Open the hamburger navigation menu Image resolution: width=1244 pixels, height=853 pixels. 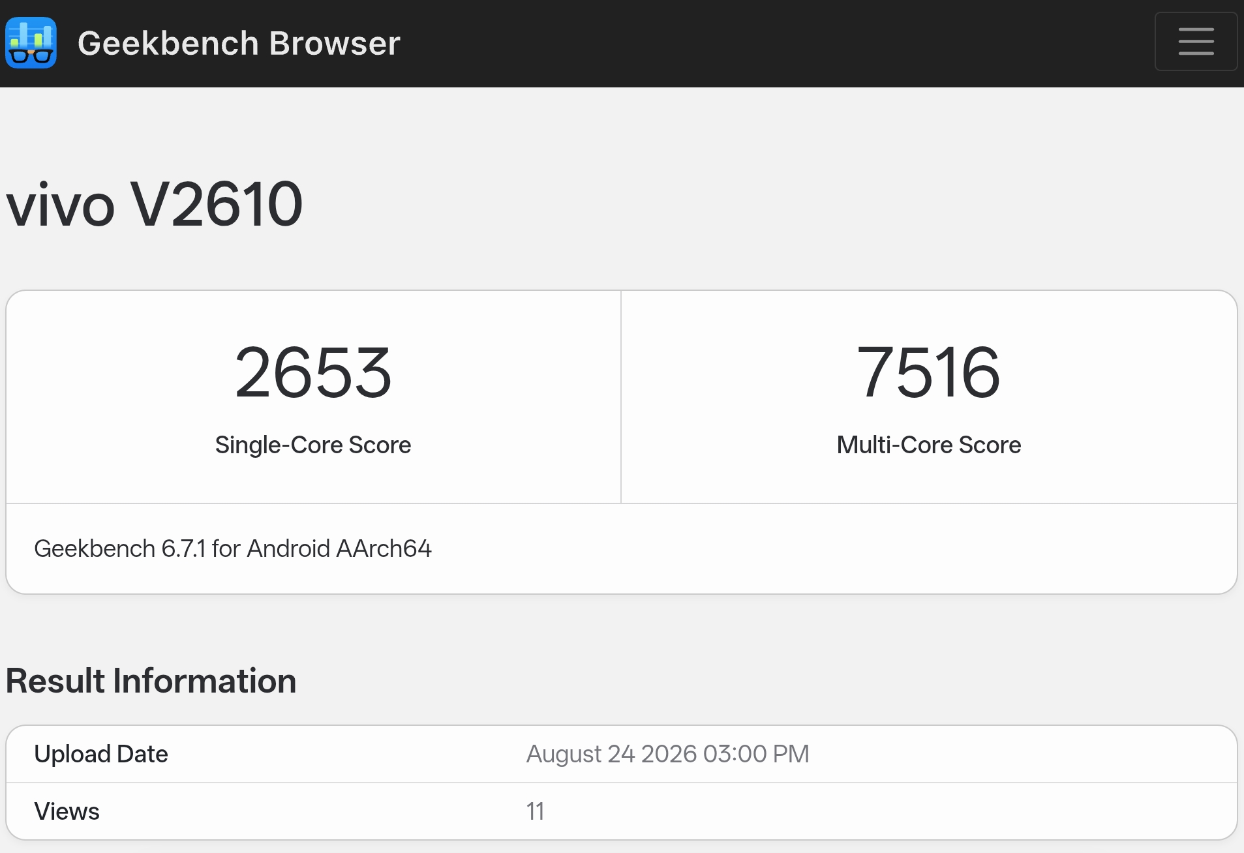click(x=1196, y=41)
